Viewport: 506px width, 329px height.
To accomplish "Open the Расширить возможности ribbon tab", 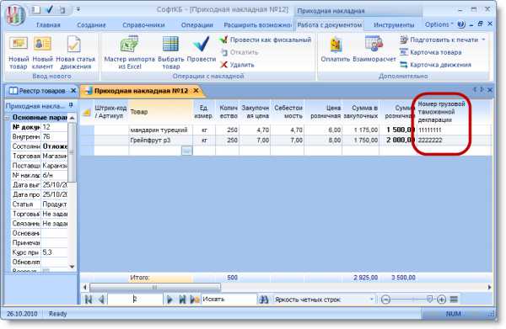I will 257,25.
